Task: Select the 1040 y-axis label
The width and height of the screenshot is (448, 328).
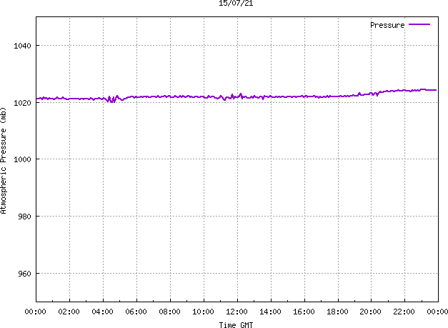Action: pyautogui.click(x=22, y=46)
